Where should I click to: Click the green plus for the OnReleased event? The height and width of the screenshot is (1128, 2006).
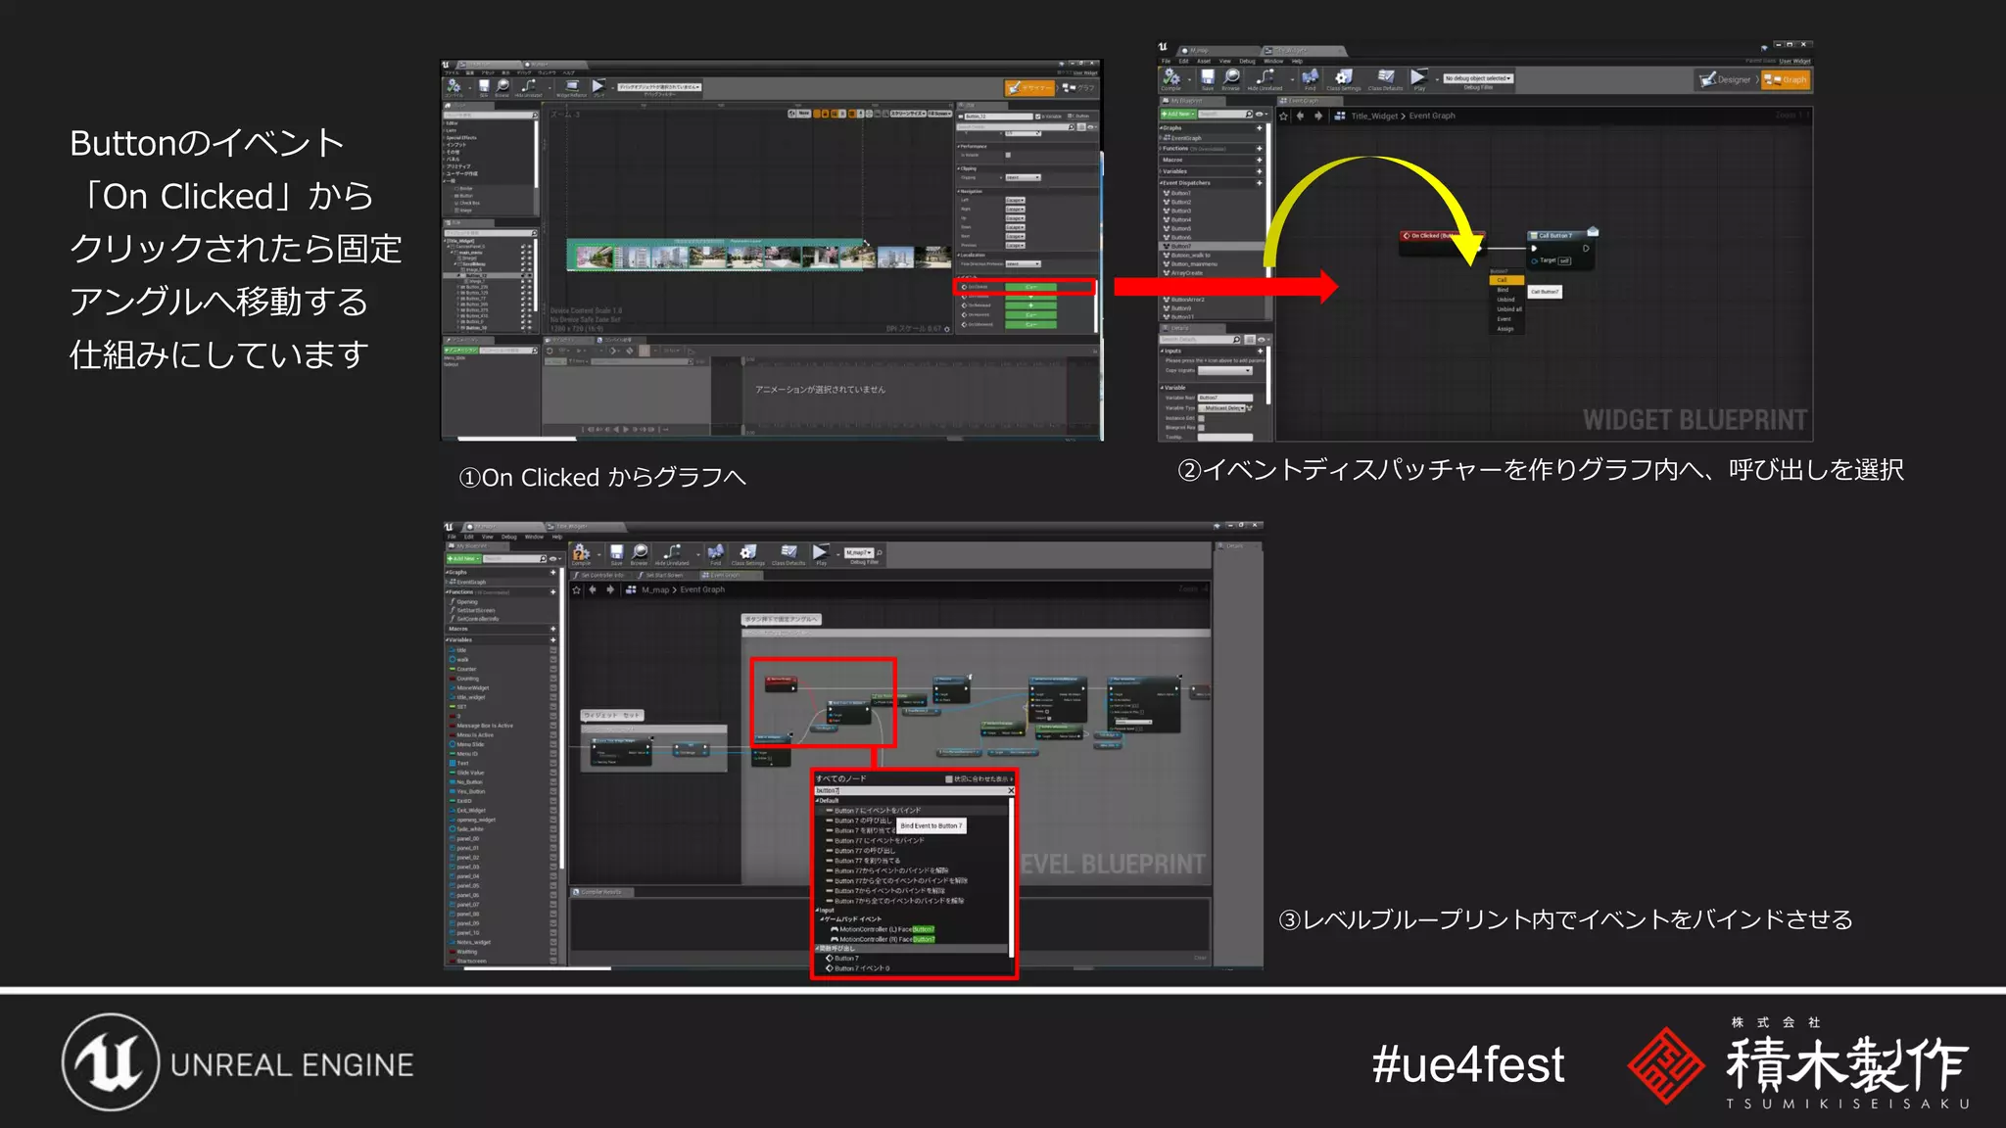coord(1031,305)
